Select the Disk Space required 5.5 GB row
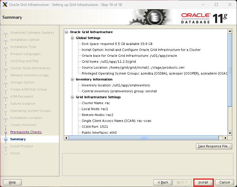Viewport: 237px width, 187px height. (x=117, y=44)
